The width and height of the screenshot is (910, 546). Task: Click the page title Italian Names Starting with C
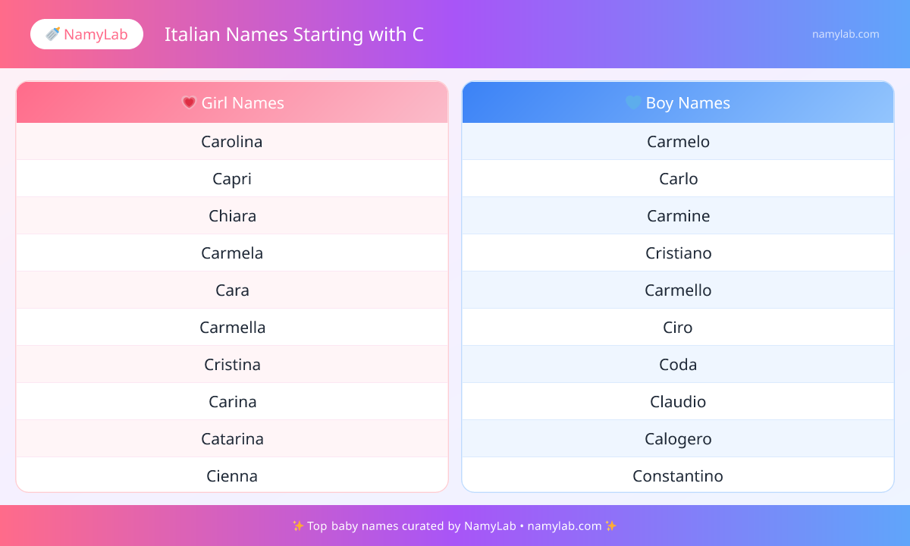point(294,34)
